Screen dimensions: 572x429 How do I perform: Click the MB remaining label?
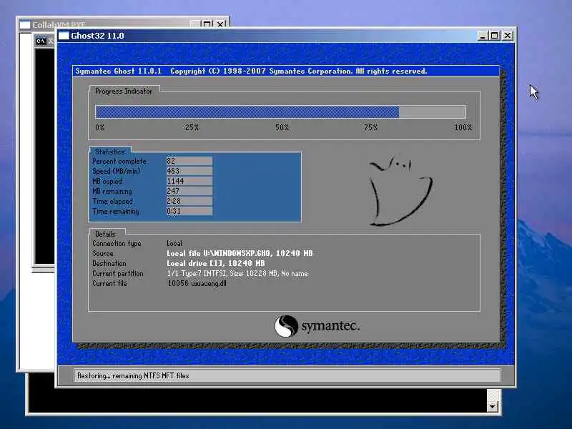click(x=112, y=191)
